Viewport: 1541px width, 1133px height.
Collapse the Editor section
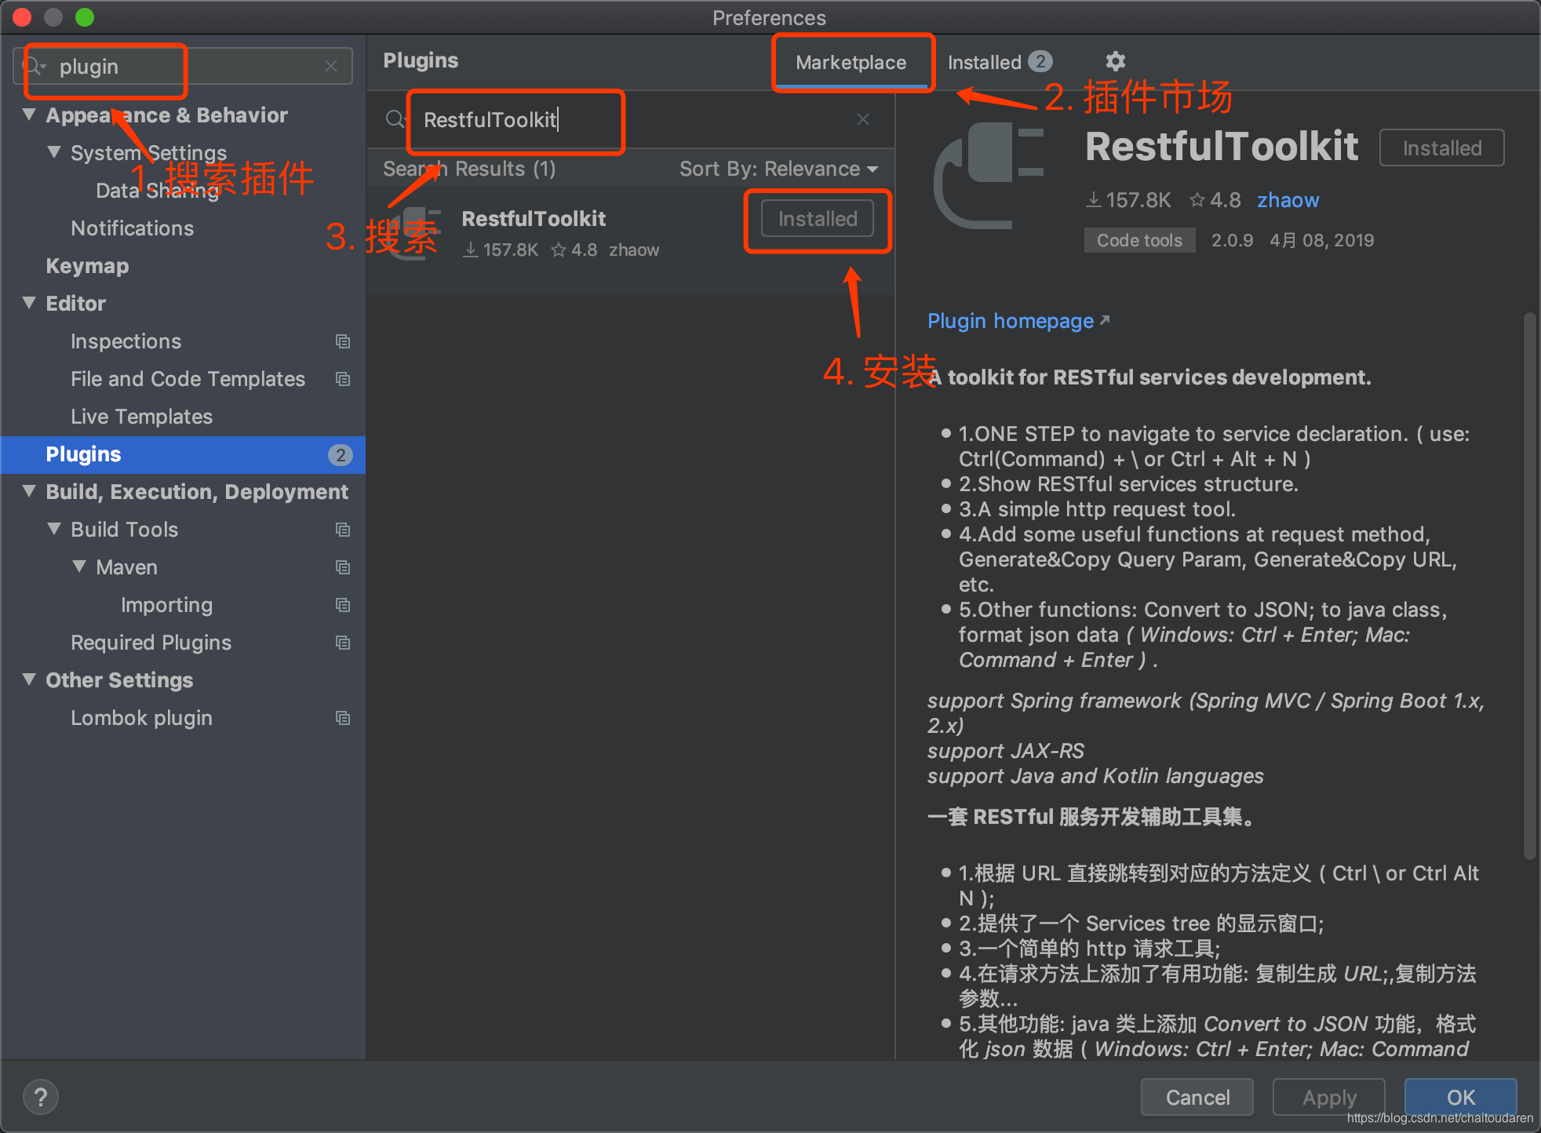[29, 303]
